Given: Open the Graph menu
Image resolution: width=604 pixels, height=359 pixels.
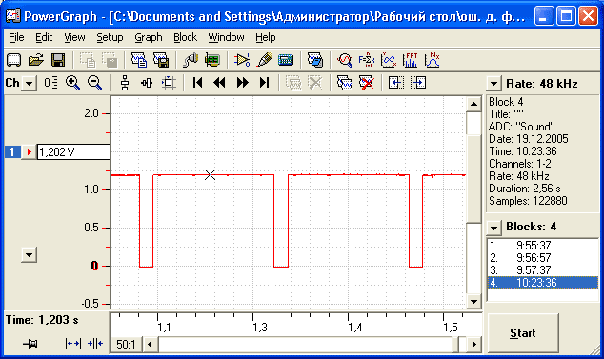Looking at the screenshot, I should (x=149, y=37).
